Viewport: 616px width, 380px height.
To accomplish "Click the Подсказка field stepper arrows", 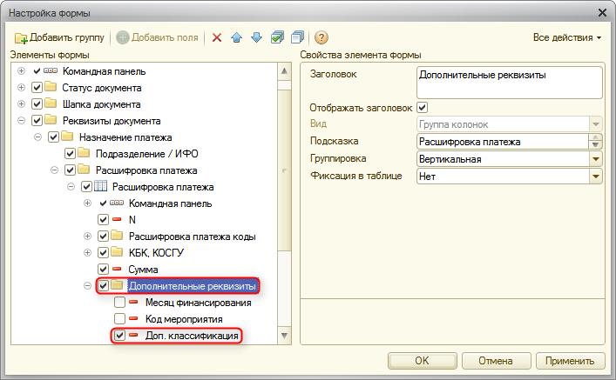I will (596, 142).
